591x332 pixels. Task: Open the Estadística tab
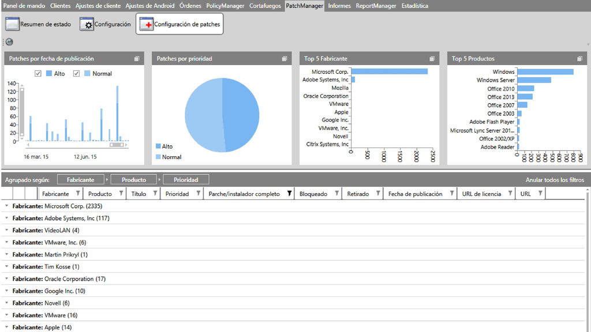point(414,6)
